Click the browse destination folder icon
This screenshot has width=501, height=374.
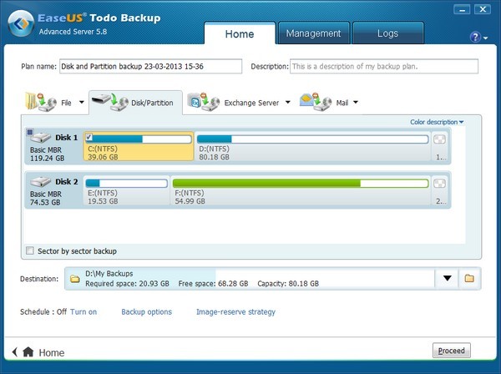pyautogui.click(x=469, y=278)
